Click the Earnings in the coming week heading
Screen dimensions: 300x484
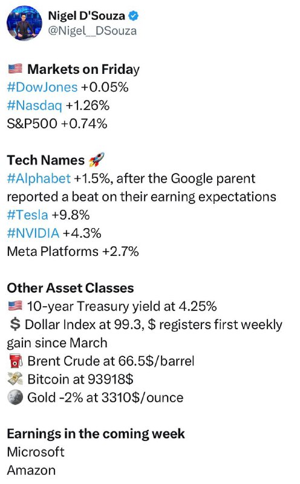click(96, 434)
